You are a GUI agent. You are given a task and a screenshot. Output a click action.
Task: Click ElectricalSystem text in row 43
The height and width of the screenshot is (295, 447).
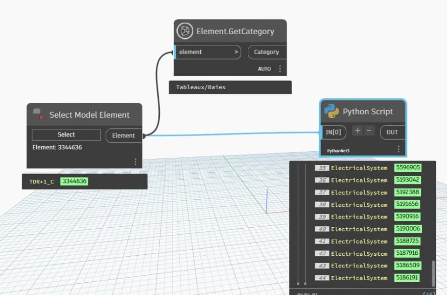359,266
